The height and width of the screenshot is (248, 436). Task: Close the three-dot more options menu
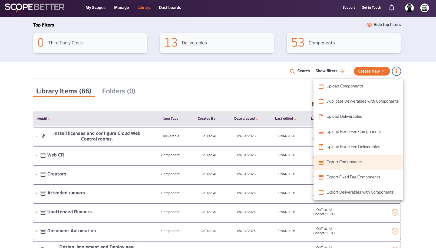click(396, 71)
